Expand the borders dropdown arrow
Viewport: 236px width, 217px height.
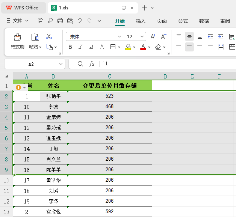(x=119, y=47)
